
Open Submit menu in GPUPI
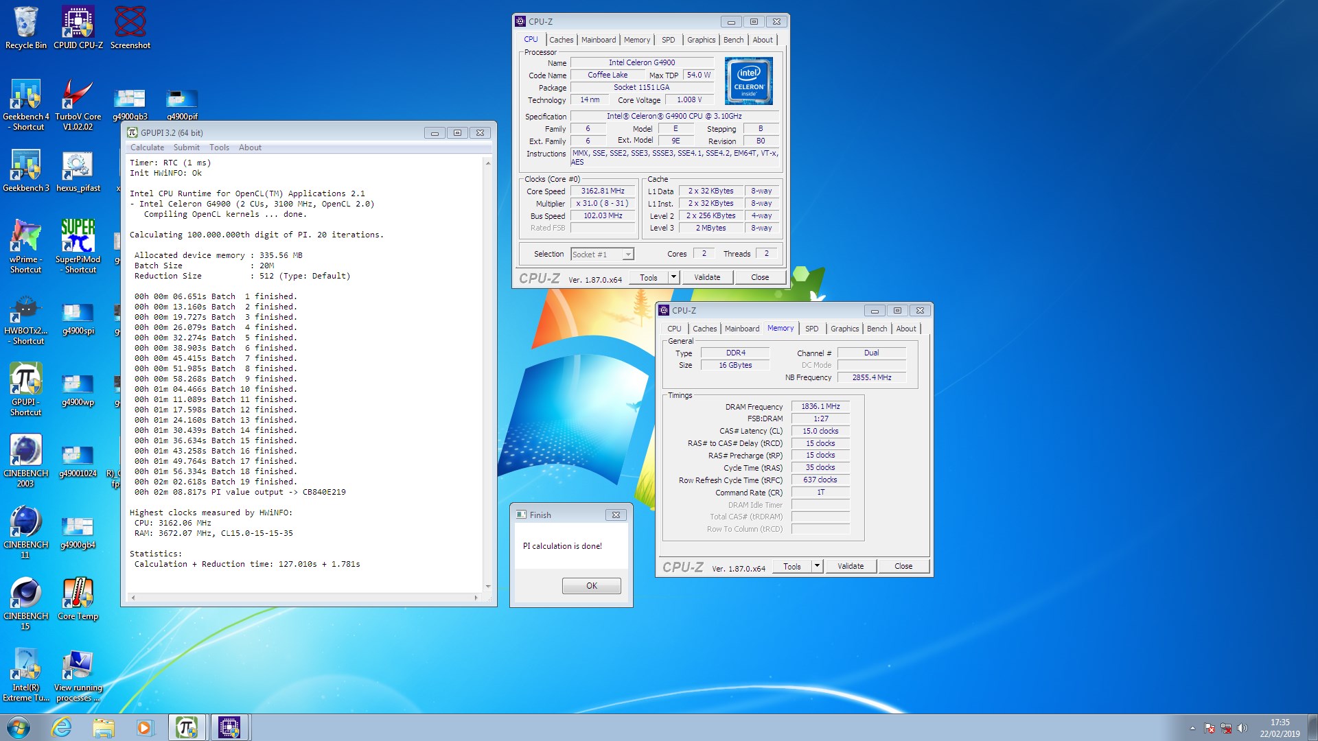(x=186, y=148)
